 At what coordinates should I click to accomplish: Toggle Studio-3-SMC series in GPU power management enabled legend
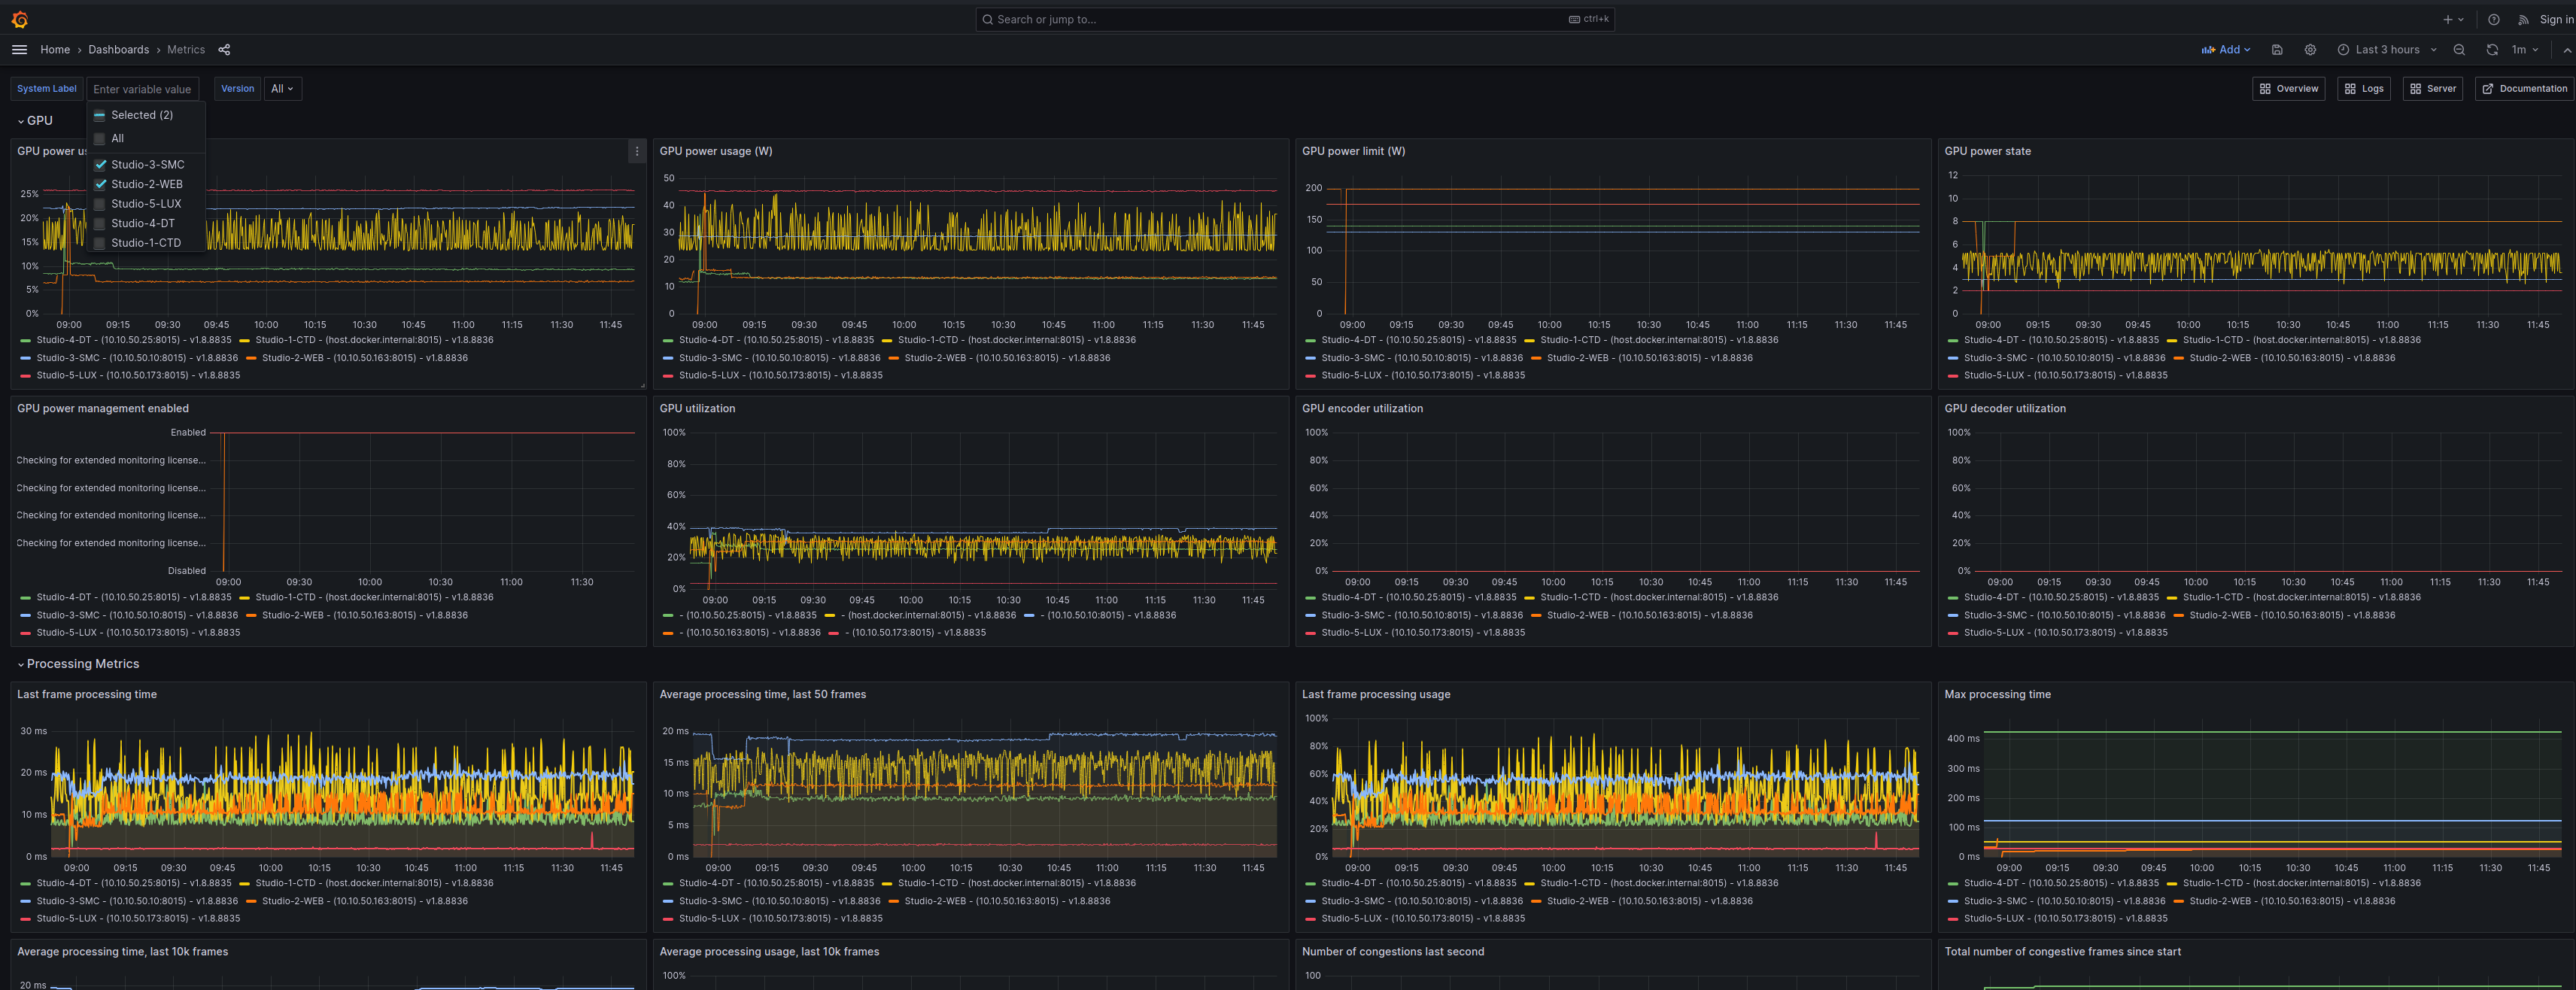click(x=137, y=616)
